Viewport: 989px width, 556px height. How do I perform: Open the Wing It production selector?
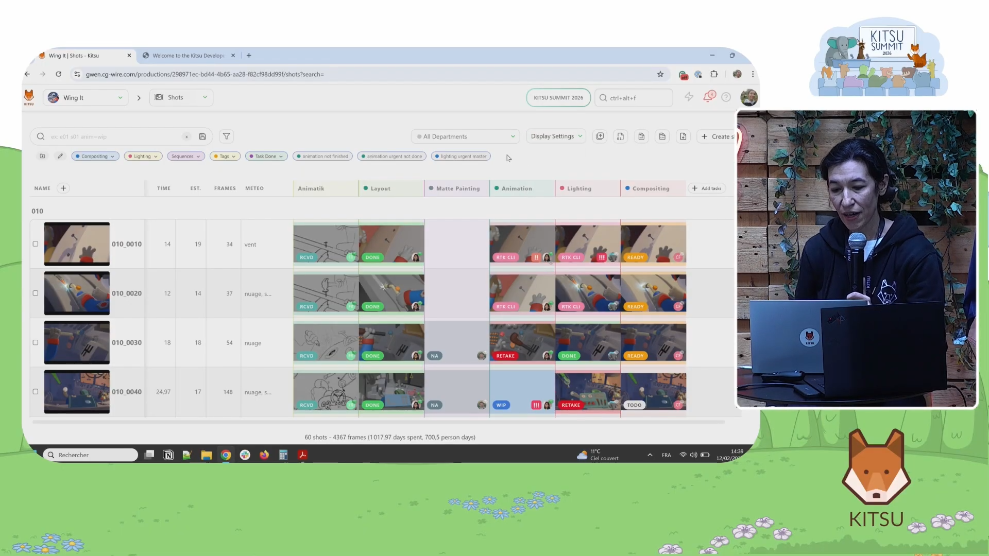point(86,97)
